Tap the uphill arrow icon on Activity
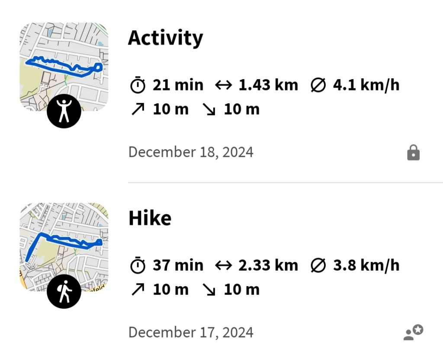The height and width of the screenshot is (357, 443). [x=138, y=109]
